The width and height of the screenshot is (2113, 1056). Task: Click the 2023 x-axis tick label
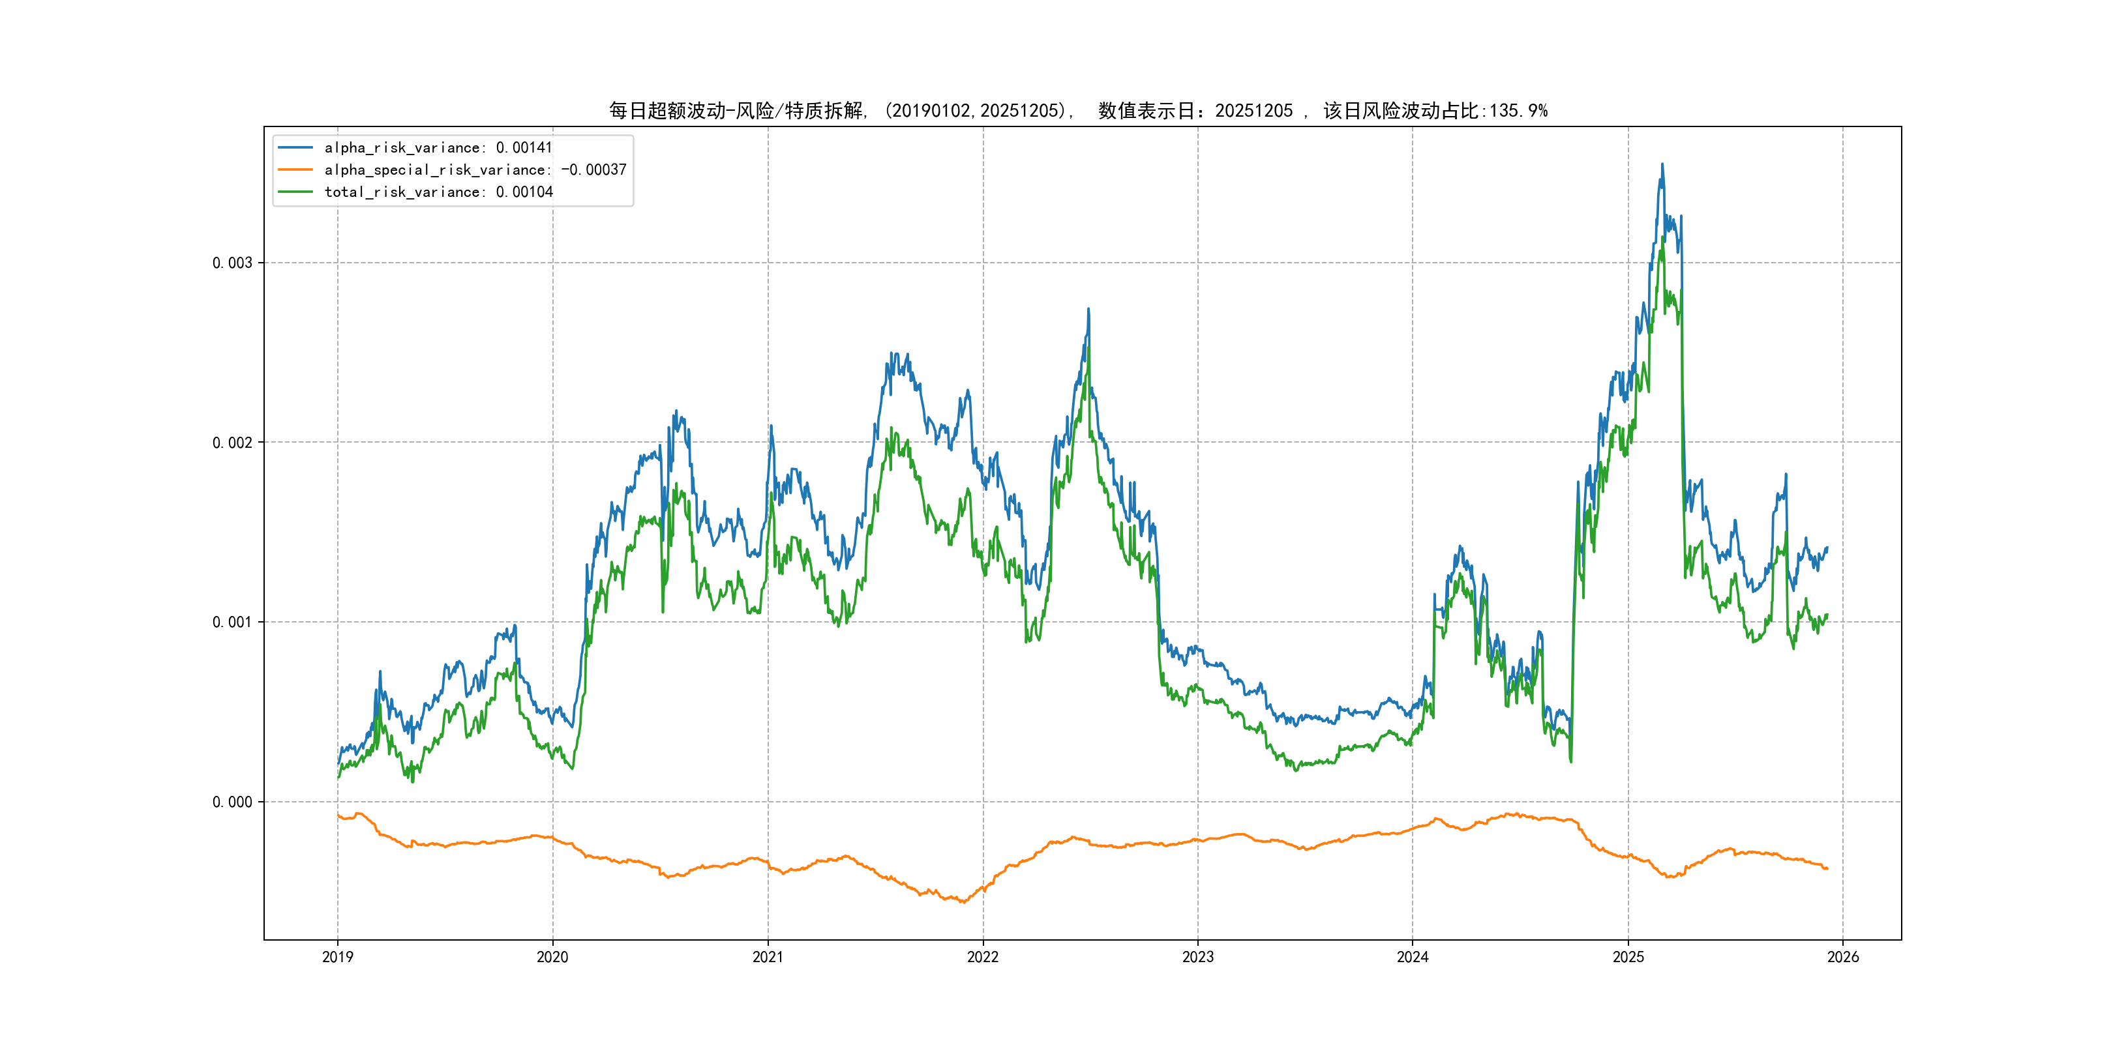click(x=1197, y=957)
